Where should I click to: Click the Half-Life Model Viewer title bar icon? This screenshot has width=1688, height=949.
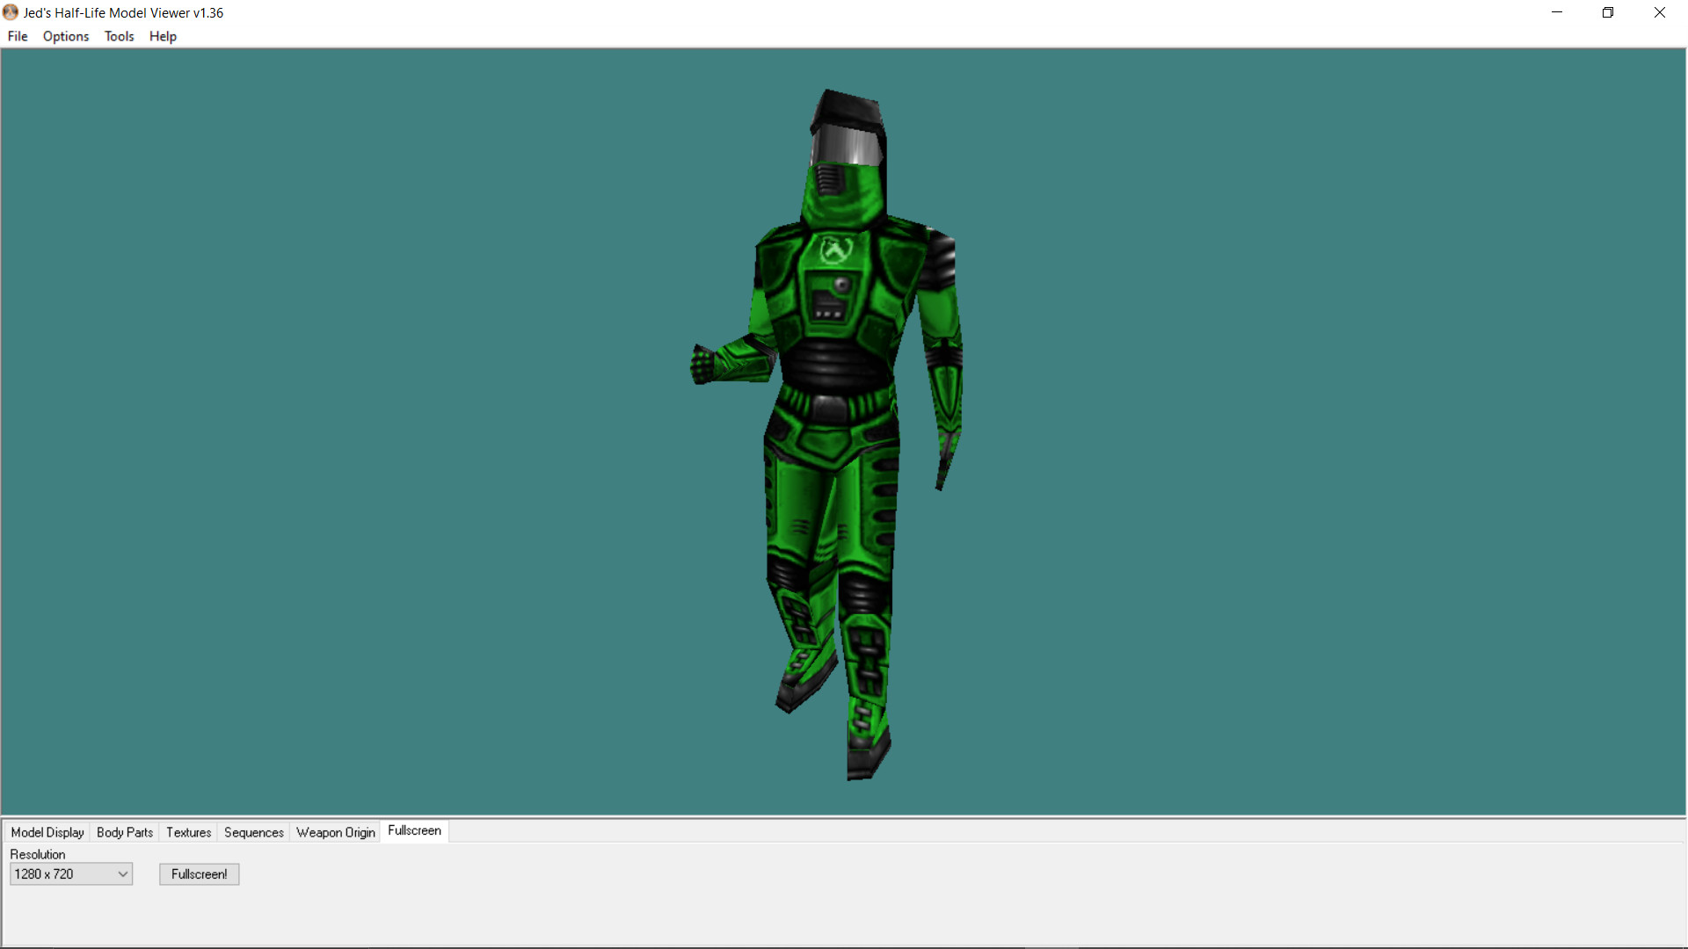[10, 12]
